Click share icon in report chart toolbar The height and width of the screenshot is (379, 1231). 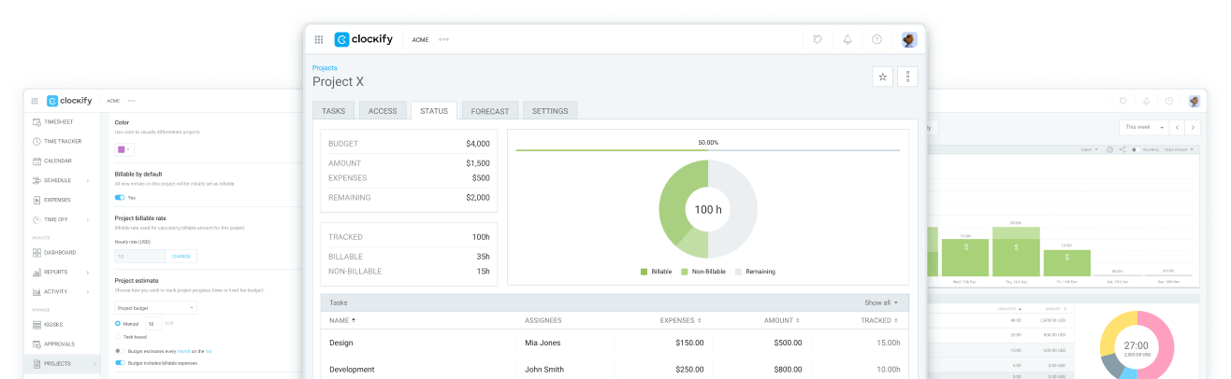[x=1122, y=149]
